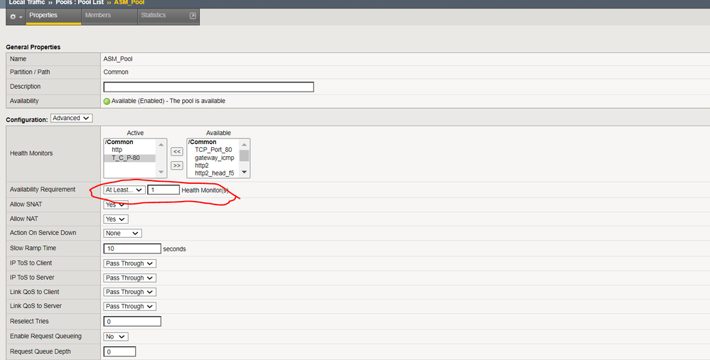Open Link QoS to Client dropdown

(129, 292)
